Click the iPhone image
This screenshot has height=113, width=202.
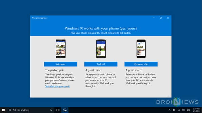(141, 49)
